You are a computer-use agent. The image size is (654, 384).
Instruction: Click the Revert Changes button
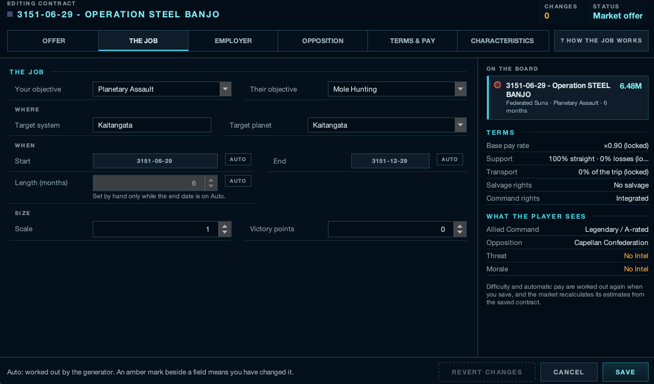[486, 372]
